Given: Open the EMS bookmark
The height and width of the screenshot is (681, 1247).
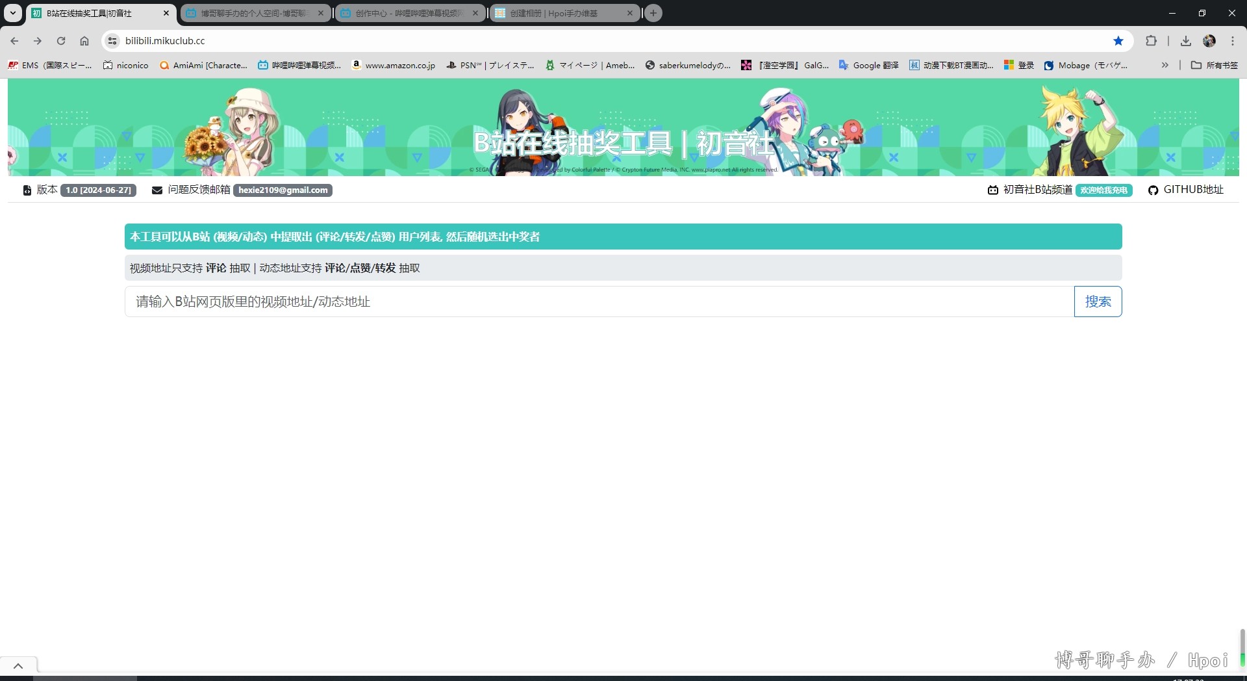Looking at the screenshot, I should (x=50, y=65).
